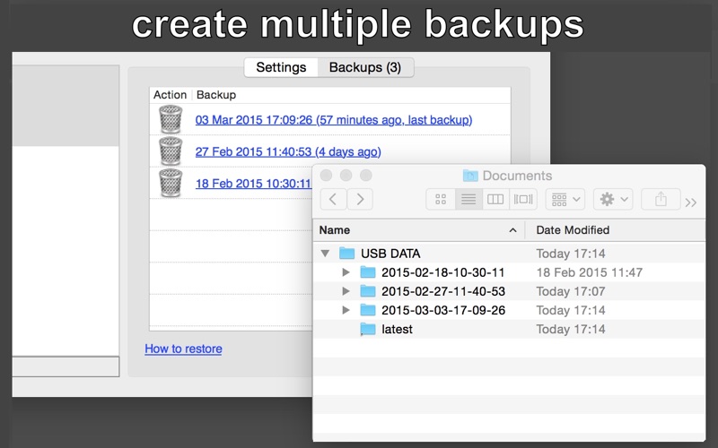Open the 27 Feb 2015 11:40:53 backup link
Image resolution: width=718 pixels, height=448 pixels.
[x=288, y=151]
